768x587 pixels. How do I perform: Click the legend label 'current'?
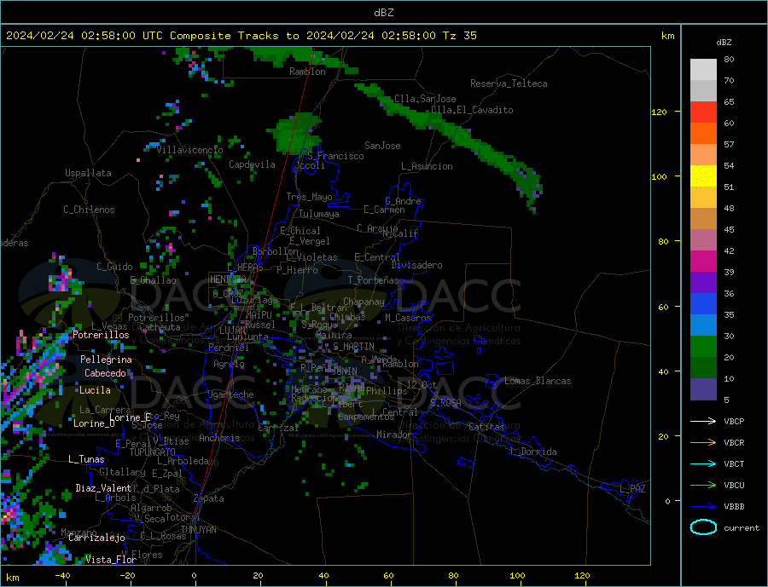(x=741, y=528)
